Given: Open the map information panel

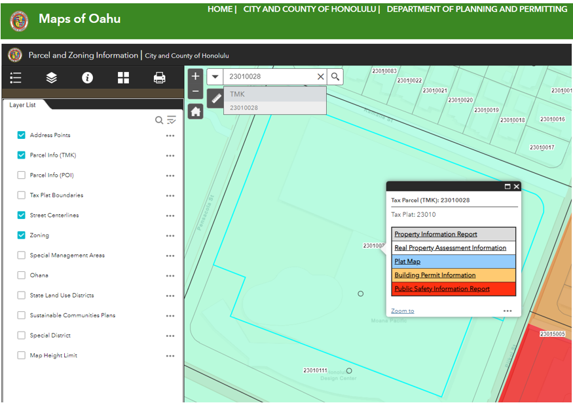Looking at the screenshot, I should [88, 77].
